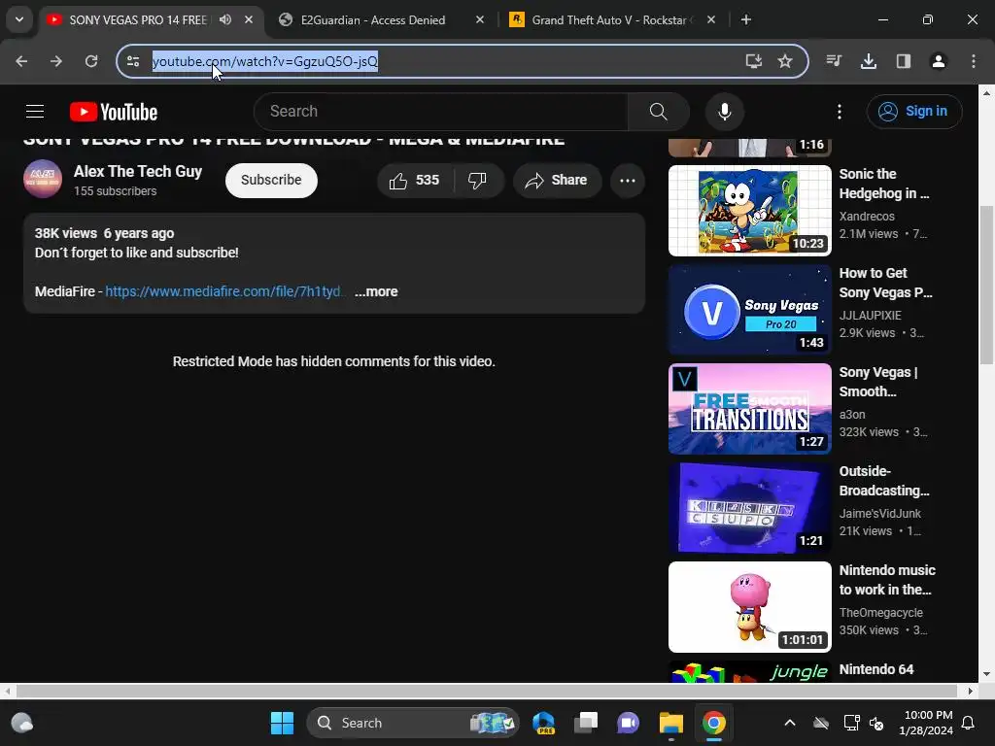This screenshot has height=746, width=995.
Task: Bookmark this page with the star
Action: pos(785,61)
